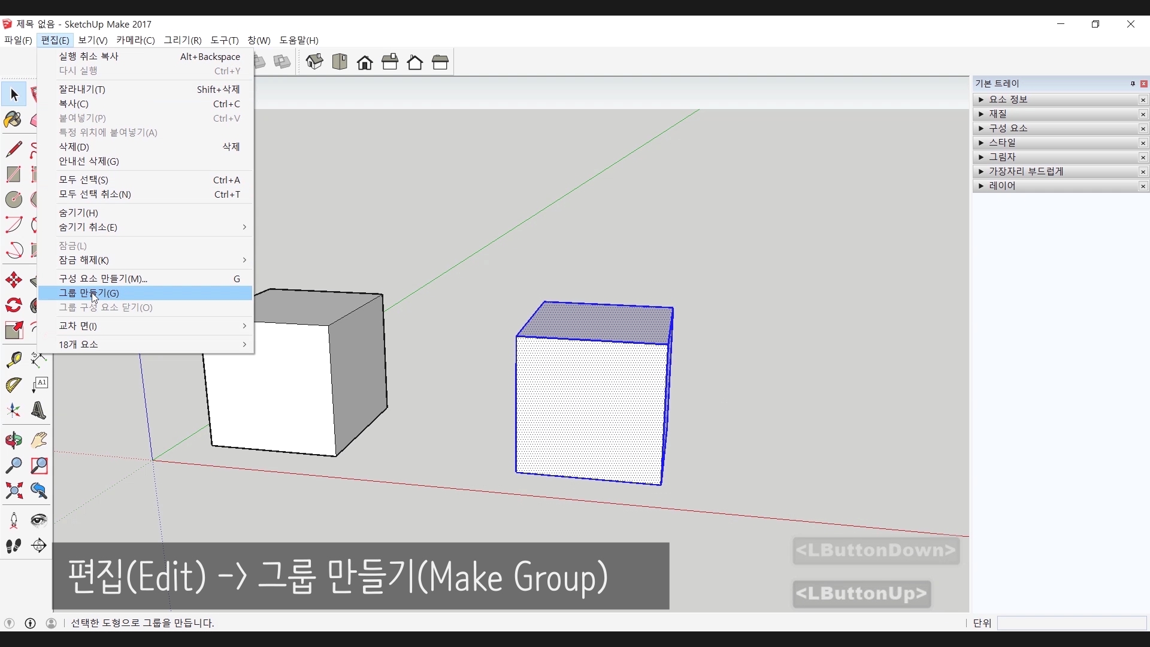Viewport: 1150px width, 647px height.
Task: Click the 단위 measurement input box
Action: (1072, 623)
